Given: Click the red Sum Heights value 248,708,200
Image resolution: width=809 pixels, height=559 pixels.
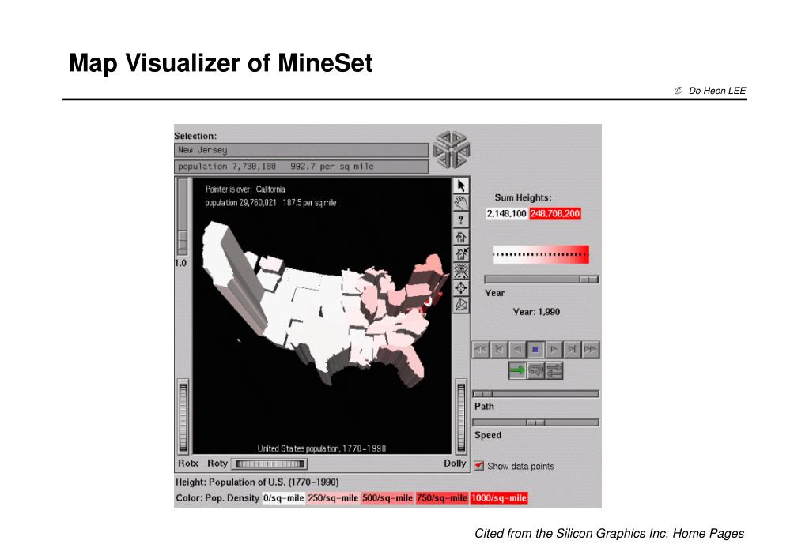Looking at the screenshot, I should pyautogui.click(x=555, y=213).
